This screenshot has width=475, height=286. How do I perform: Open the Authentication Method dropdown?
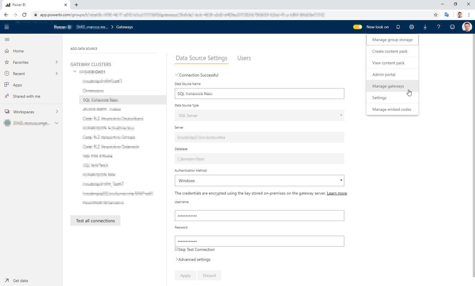260,180
